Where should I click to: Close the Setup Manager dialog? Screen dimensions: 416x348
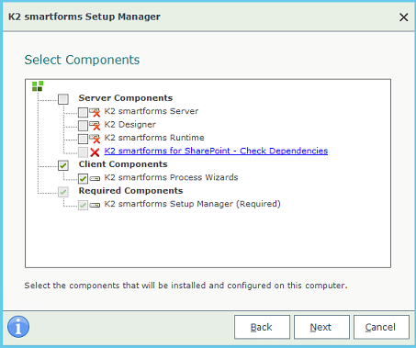point(404,17)
